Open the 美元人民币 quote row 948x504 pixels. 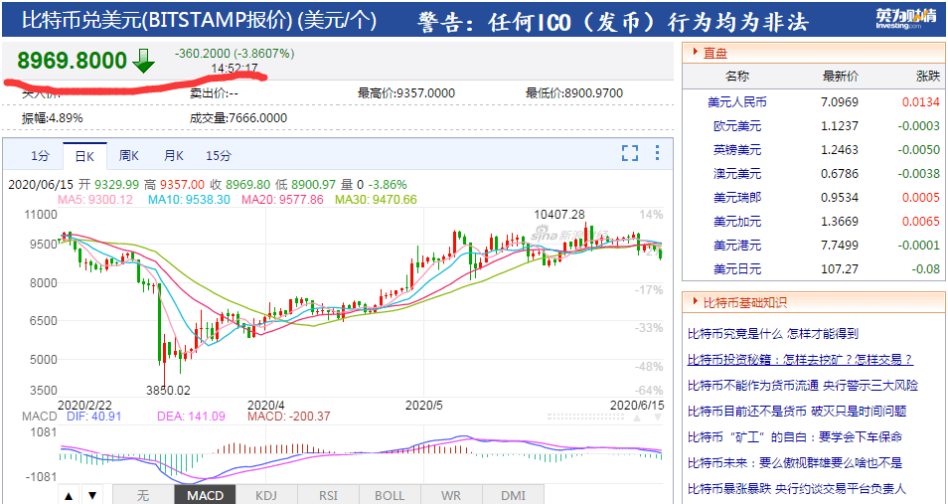pyautogui.click(x=814, y=102)
